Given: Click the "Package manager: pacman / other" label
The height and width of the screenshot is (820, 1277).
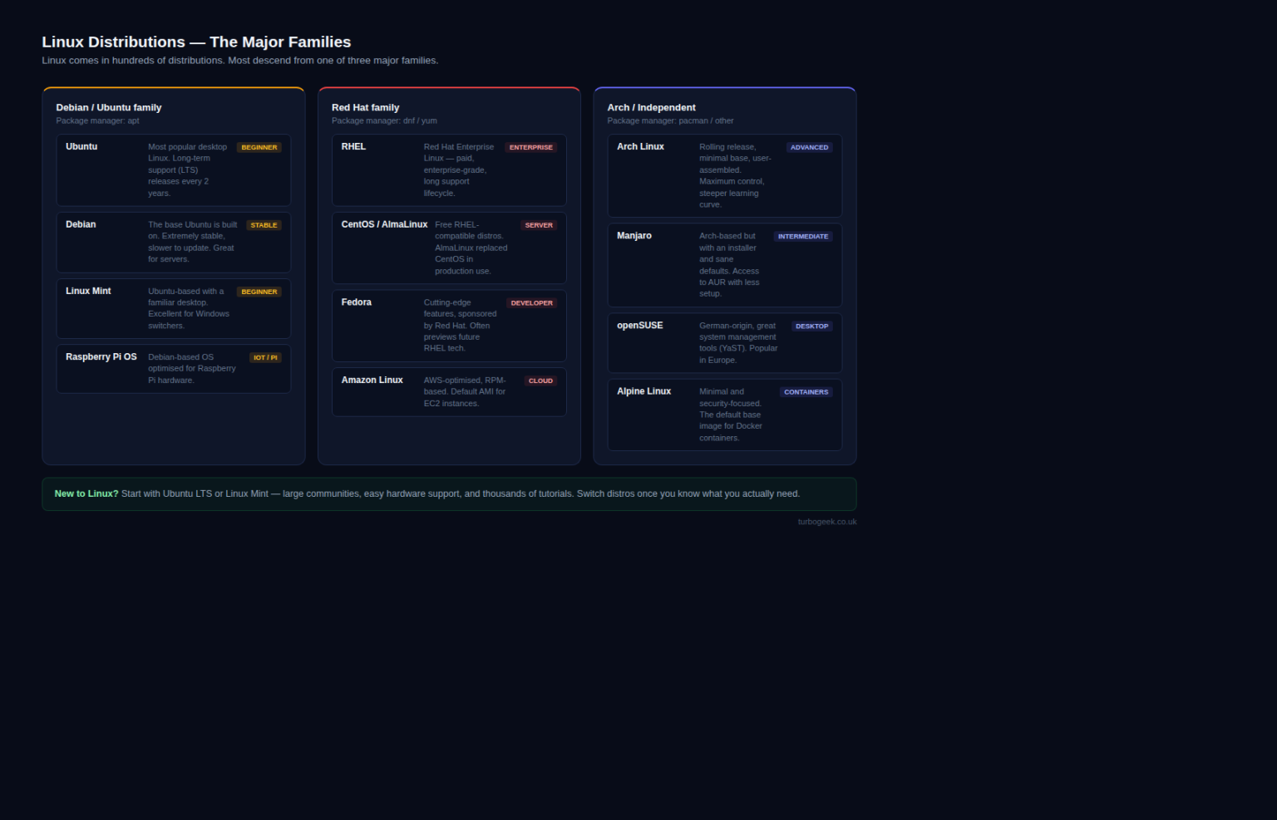Looking at the screenshot, I should point(671,120).
